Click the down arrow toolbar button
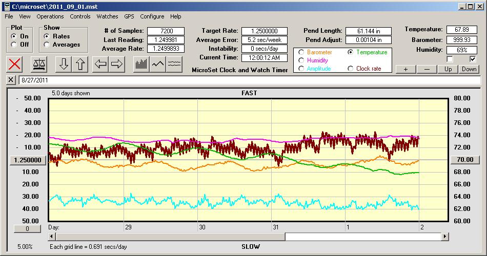 (64, 64)
